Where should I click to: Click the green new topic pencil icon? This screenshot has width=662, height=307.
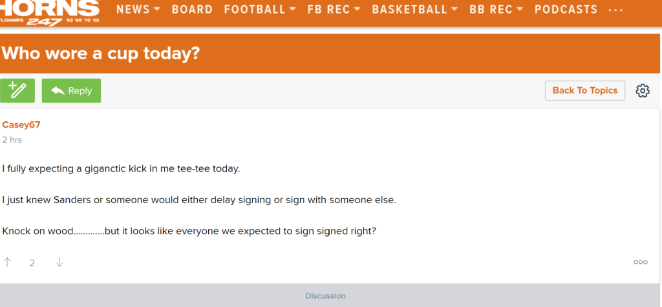[x=17, y=91]
